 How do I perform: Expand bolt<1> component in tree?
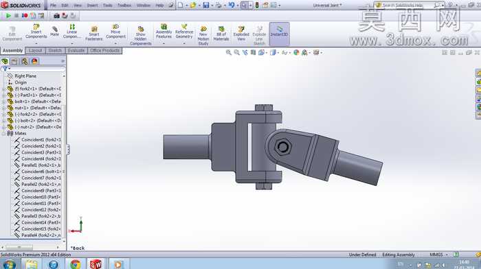click(3, 102)
